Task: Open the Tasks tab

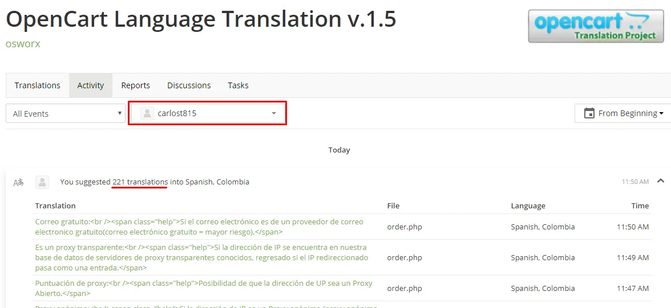Action: point(238,85)
